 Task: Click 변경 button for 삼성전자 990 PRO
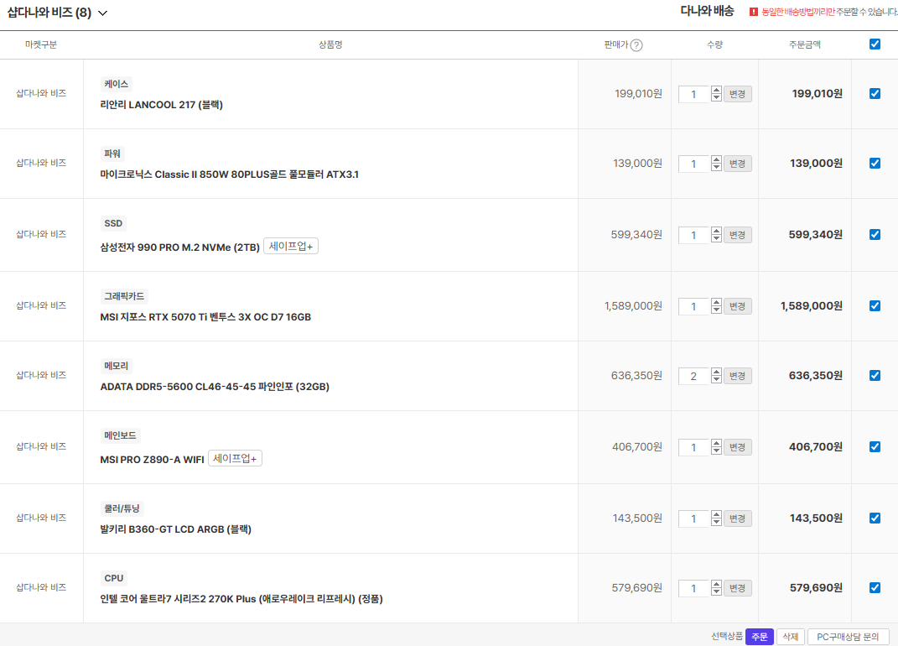[x=738, y=235]
